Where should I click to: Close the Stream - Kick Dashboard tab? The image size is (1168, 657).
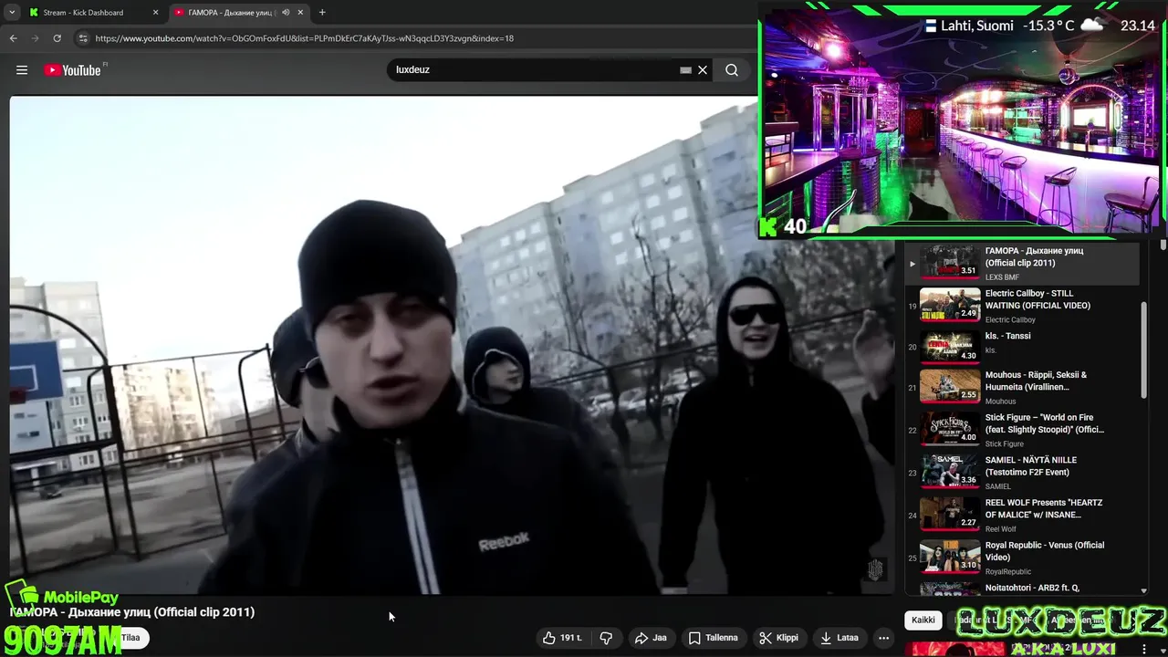click(x=155, y=13)
